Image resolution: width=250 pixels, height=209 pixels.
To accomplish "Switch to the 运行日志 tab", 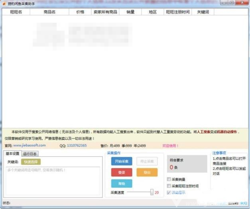I will coord(30,154).
